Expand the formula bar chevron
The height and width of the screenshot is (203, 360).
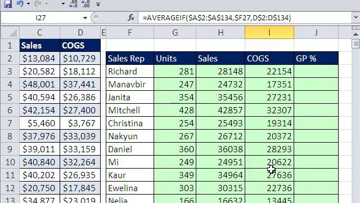click(355, 17)
